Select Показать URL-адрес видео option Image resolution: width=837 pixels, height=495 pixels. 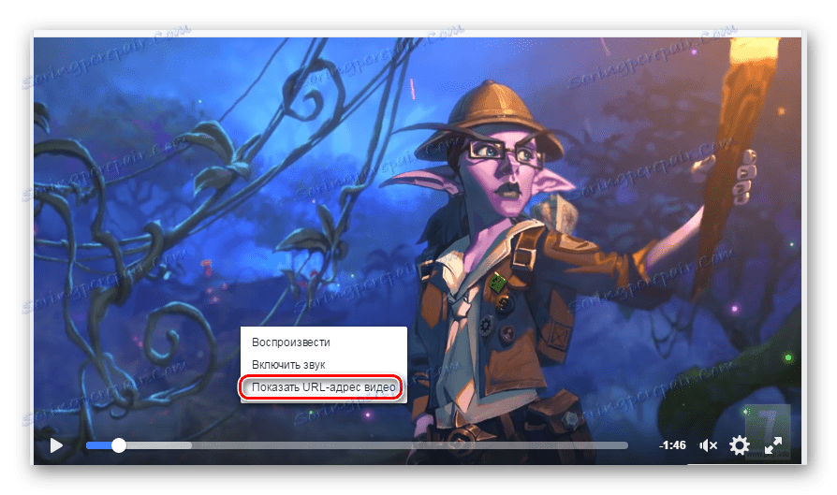click(324, 387)
